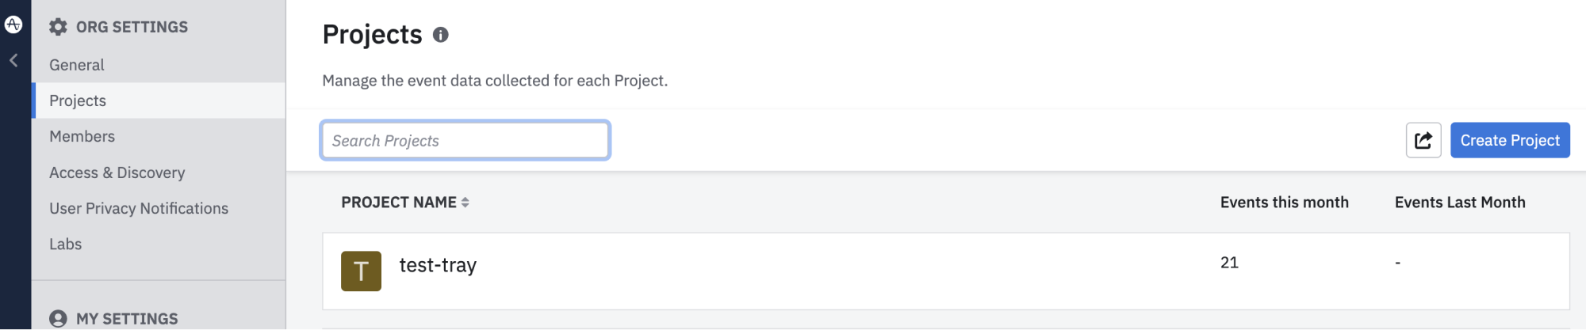The height and width of the screenshot is (330, 1586).
Task: Sort by Project Name using arrow toggle
Action: (465, 203)
